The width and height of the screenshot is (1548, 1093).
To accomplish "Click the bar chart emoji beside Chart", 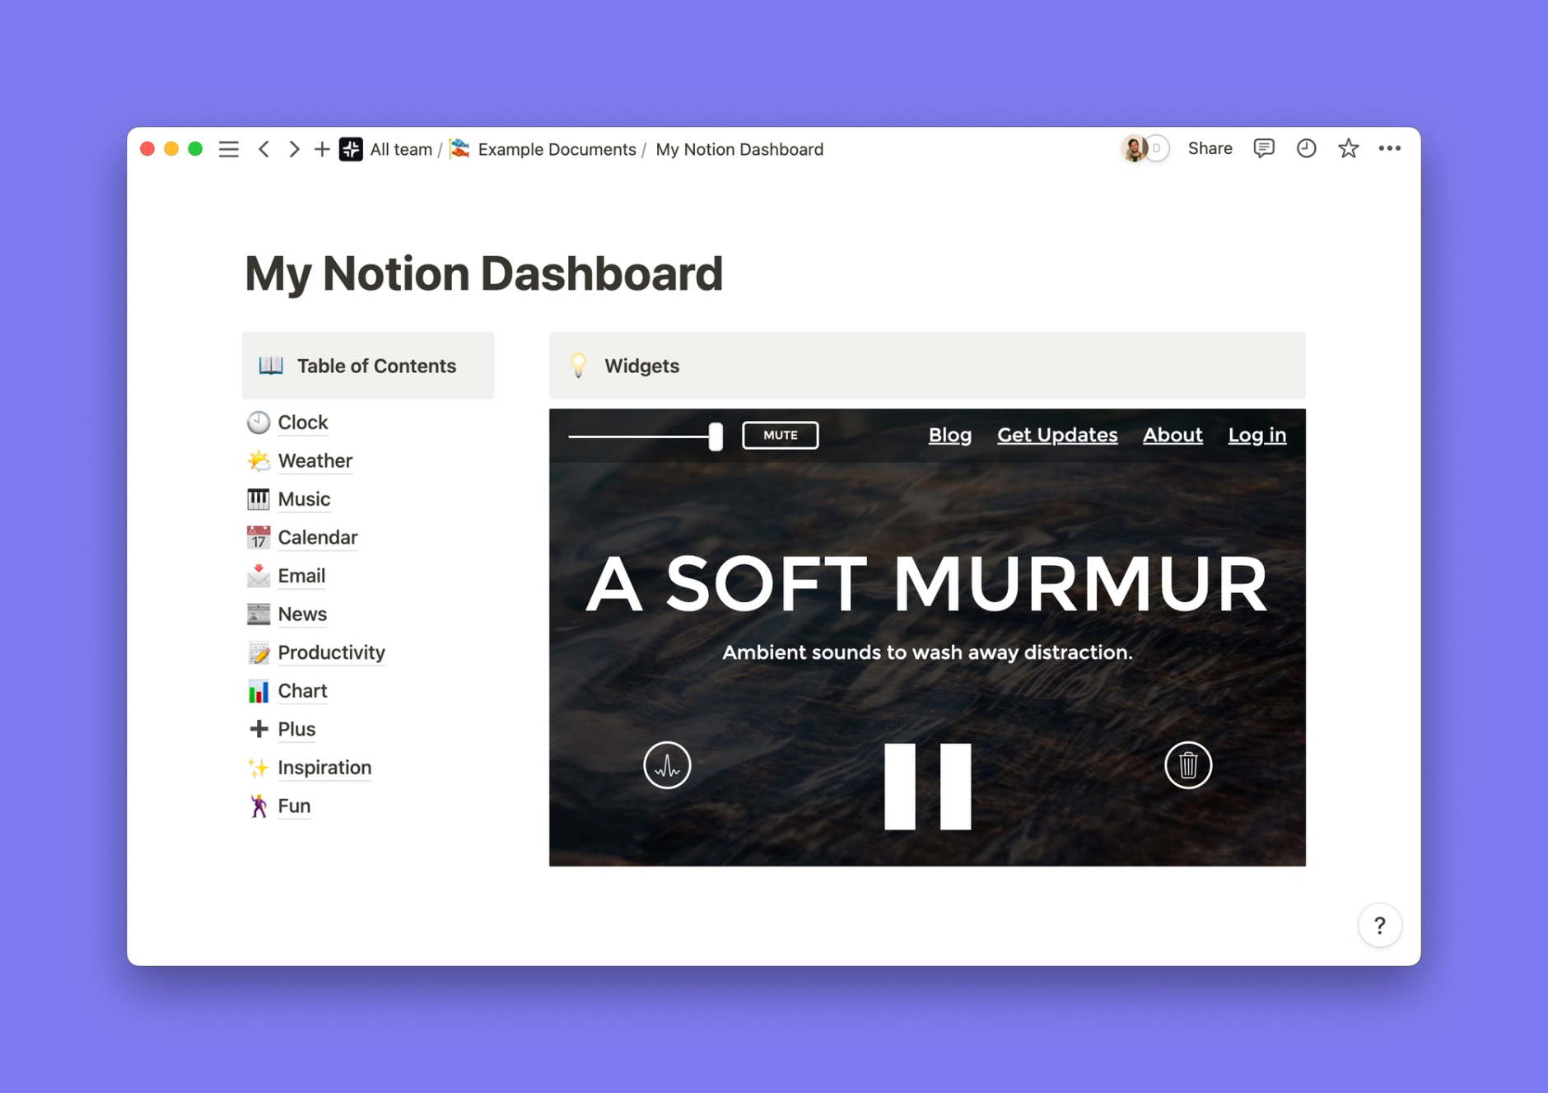I will tap(259, 691).
